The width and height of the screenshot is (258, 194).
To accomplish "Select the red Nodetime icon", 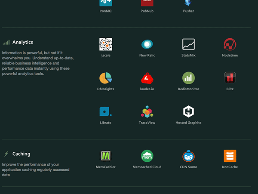I will pyautogui.click(x=230, y=44).
